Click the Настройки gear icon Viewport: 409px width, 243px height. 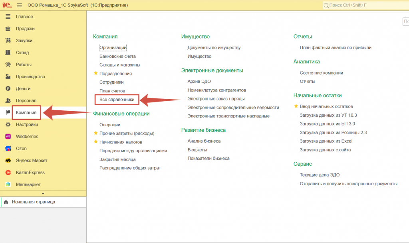(8, 125)
